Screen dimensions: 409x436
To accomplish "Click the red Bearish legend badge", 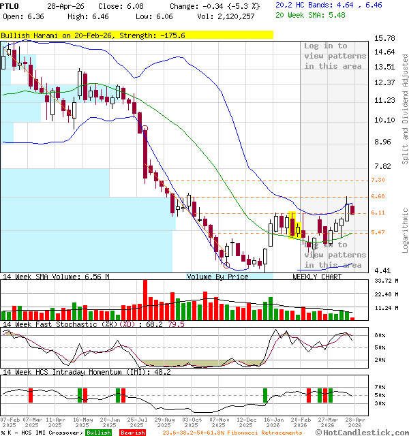I will pos(132,433).
